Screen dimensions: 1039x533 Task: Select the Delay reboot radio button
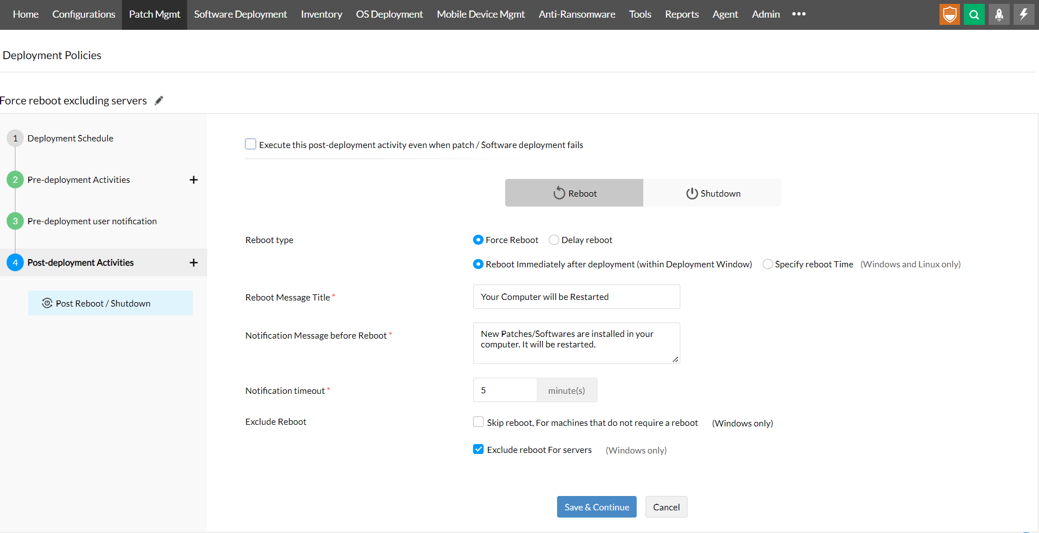pos(554,240)
